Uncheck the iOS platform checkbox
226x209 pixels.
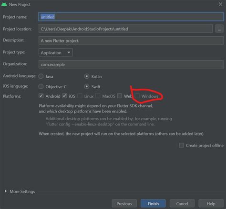pos(64,96)
